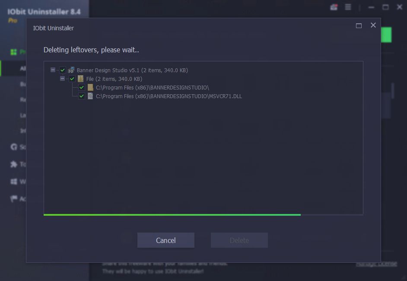
Task: Open the toolbox icon in title bar
Action: coord(334,7)
